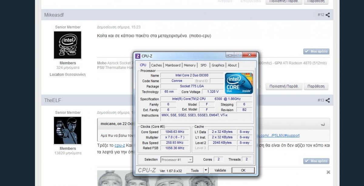
Task: Click the Cores count field
Action: 218,159
